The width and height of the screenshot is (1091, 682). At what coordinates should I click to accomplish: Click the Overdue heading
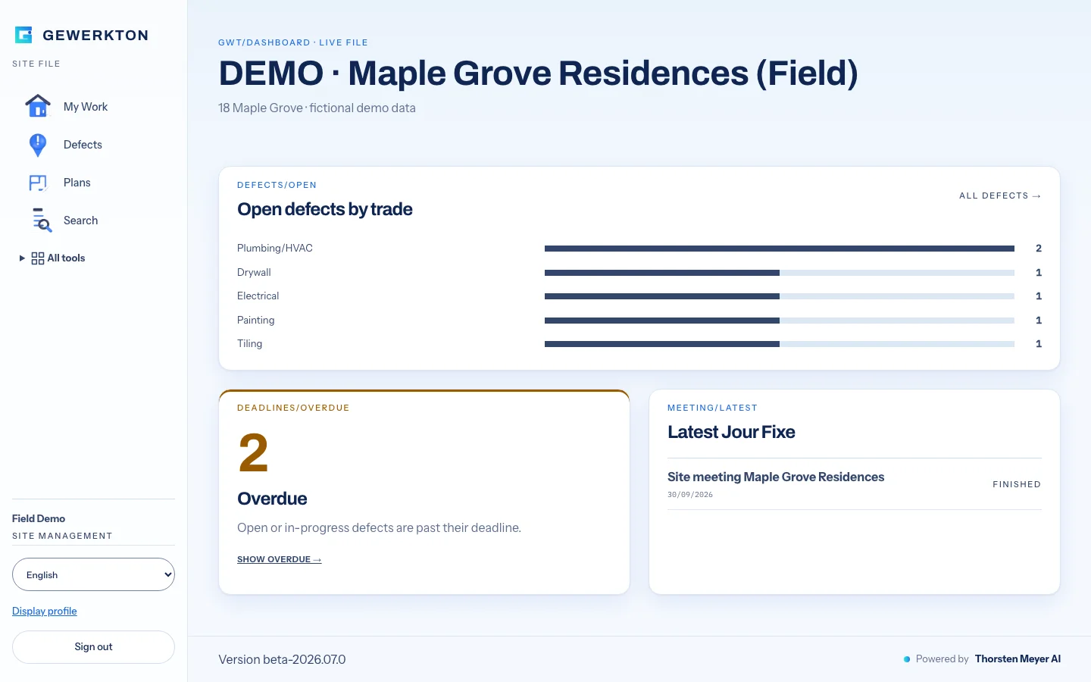[x=272, y=499]
